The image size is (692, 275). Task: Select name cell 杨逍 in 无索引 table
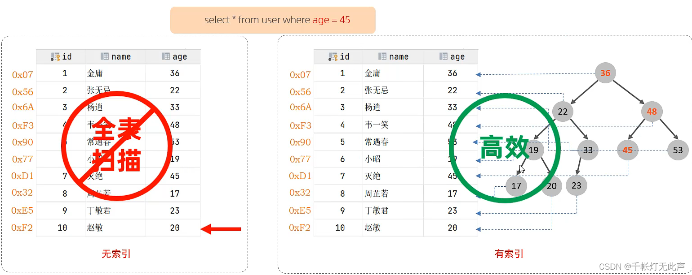coord(115,107)
